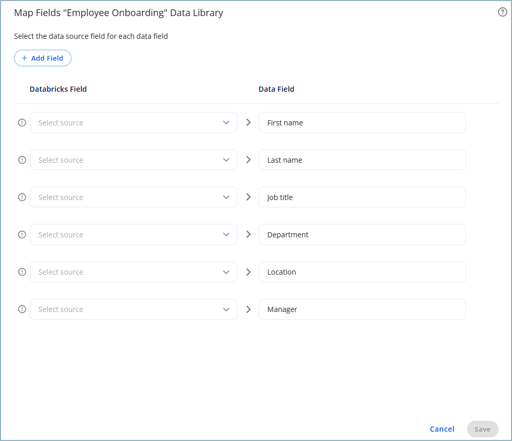Open the source dropdown for First name
The width and height of the screenshot is (512, 441).
click(133, 123)
